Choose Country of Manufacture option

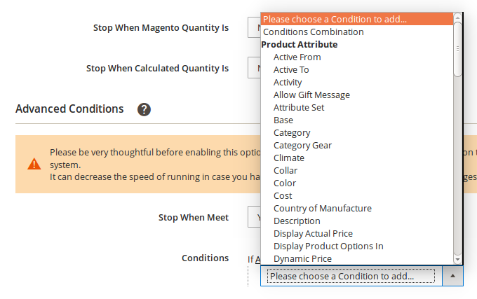coord(322,208)
